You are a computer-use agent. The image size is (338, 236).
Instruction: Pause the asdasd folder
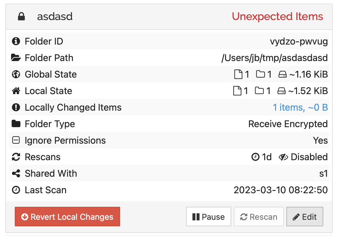tap(208, 217)
